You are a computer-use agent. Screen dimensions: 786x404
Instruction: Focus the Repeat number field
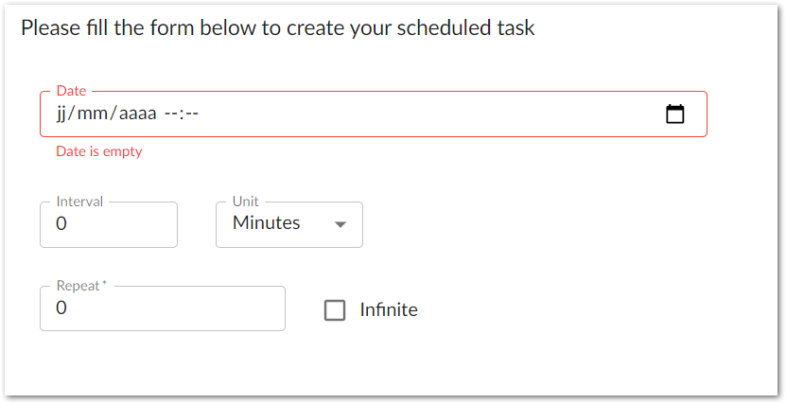(x=162, y=308)
